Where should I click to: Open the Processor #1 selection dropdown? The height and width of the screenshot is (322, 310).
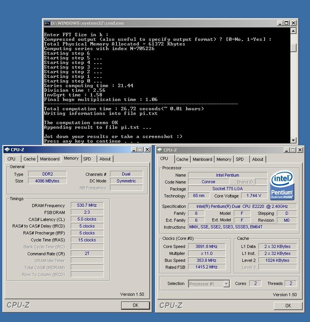(x=226, y=284)
